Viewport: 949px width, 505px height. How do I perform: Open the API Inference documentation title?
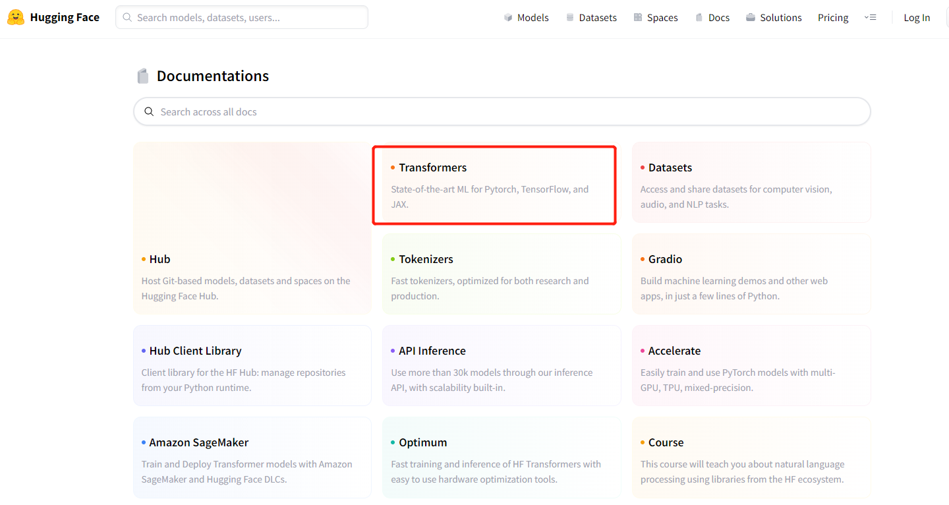tap(432, 351)
